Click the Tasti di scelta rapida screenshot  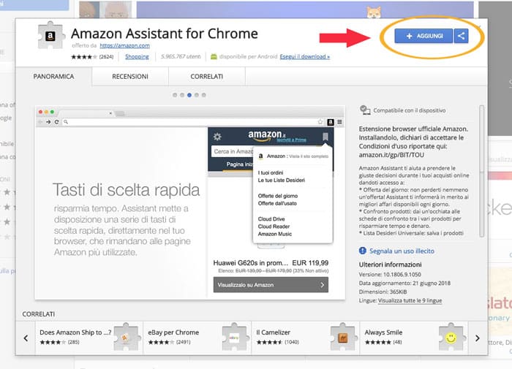190,202
